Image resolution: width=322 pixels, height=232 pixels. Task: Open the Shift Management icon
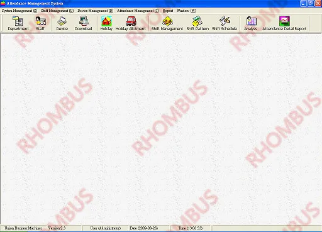pyautogui.click(x=167, y=23)
